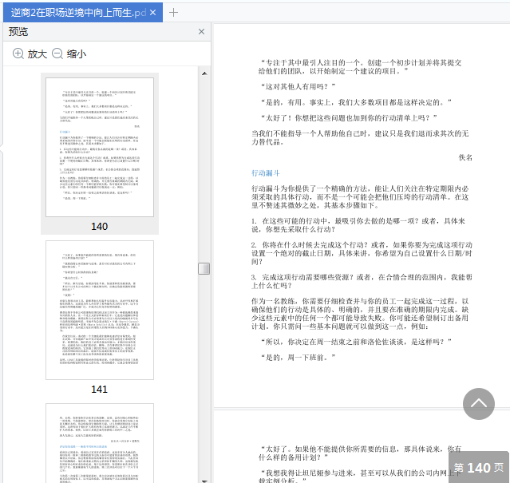Click the line "太好了！你想把这些问题"
510x483 pixels.
tap(349, 117)
